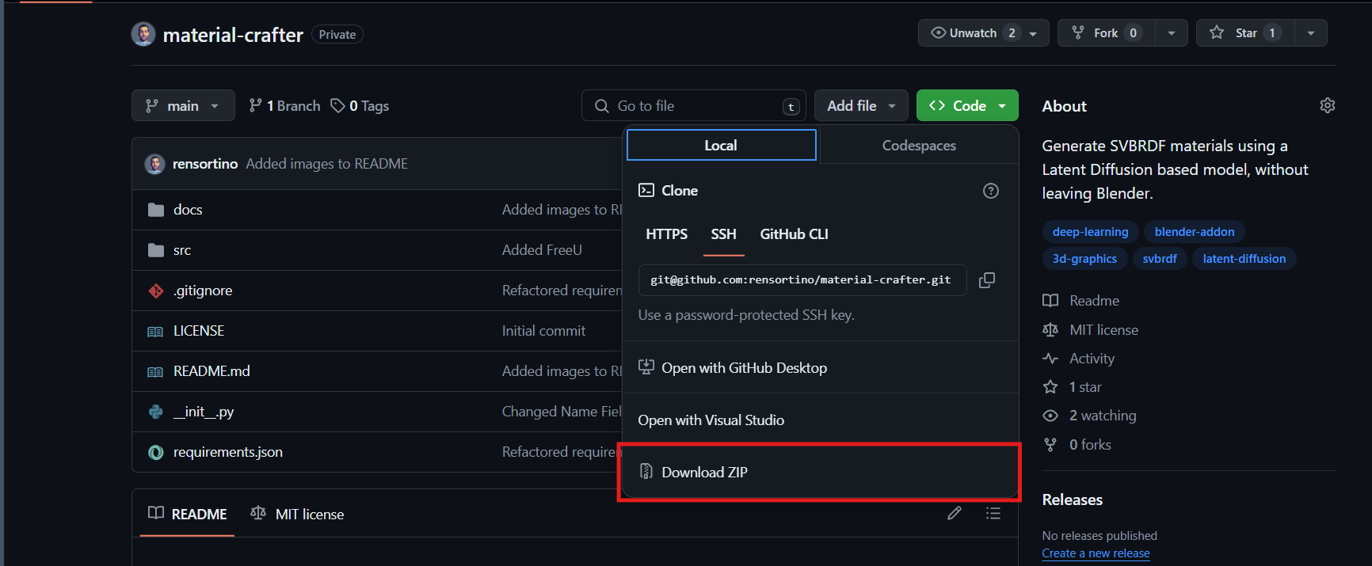Open the 'Initial commit' message for LICENSE

point(543,331)
